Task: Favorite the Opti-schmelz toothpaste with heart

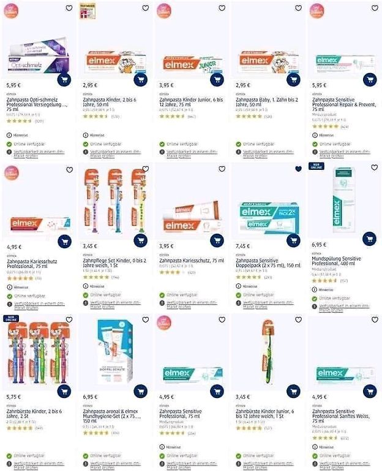Action: tap(69, 8)
